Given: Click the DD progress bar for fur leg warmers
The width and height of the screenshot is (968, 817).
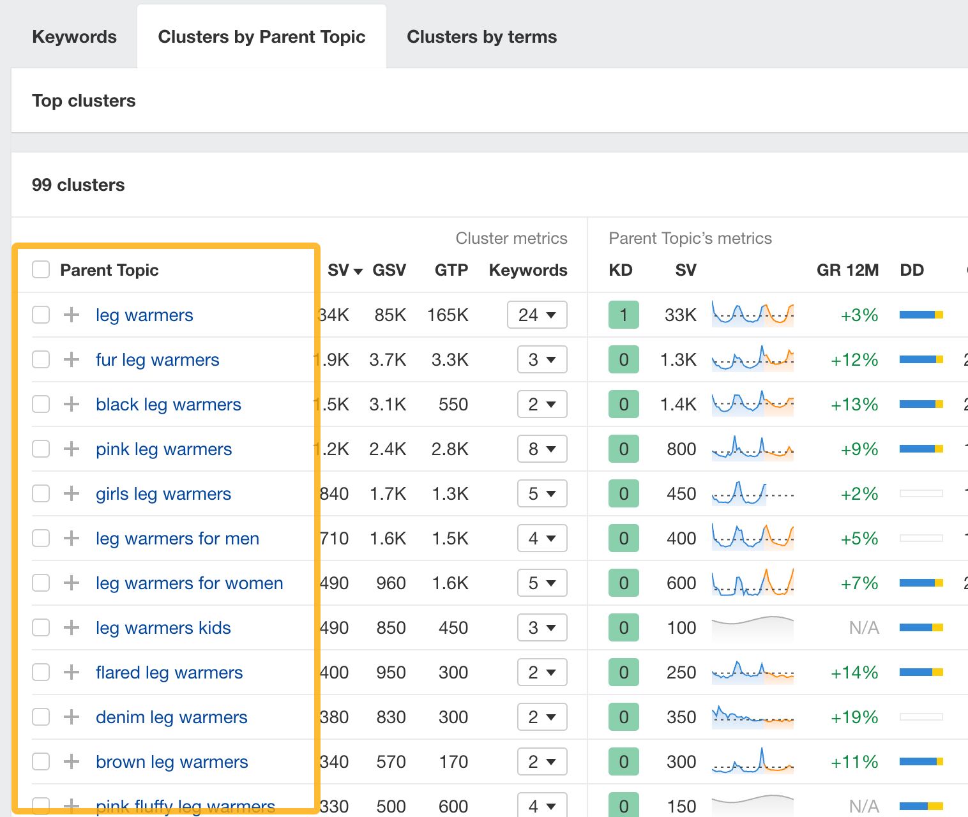Looking at the screenshot, I should (920, 359).
